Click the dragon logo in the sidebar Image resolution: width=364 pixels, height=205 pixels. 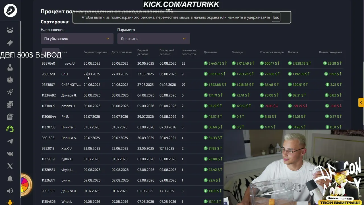10,11
